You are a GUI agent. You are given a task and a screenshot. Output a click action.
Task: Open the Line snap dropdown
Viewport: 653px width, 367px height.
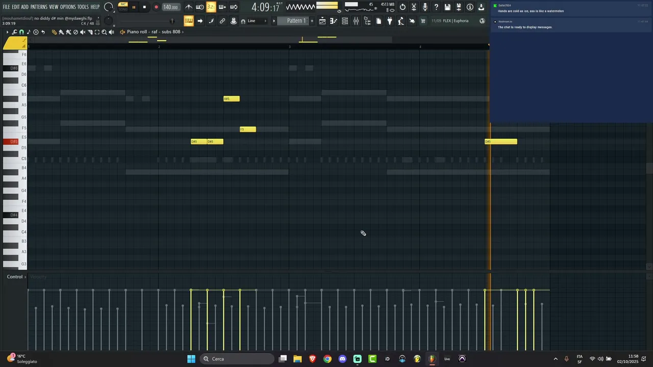pyautogui.click(x=258, y=21)
